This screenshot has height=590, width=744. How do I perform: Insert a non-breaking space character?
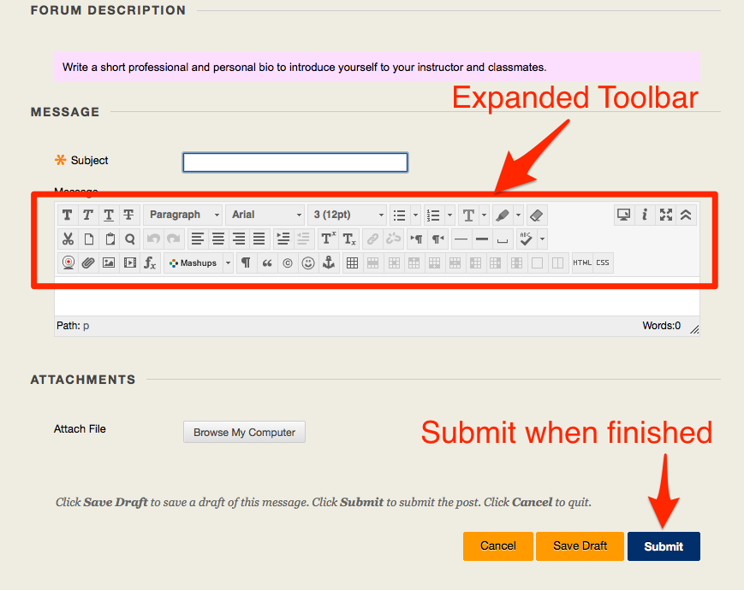click(502, 239)
